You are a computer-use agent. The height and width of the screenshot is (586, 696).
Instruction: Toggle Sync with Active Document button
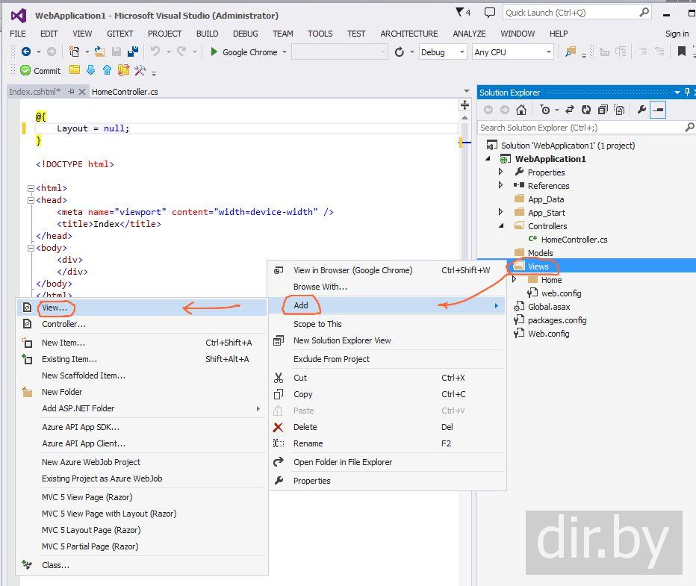(x=570, y=110)
